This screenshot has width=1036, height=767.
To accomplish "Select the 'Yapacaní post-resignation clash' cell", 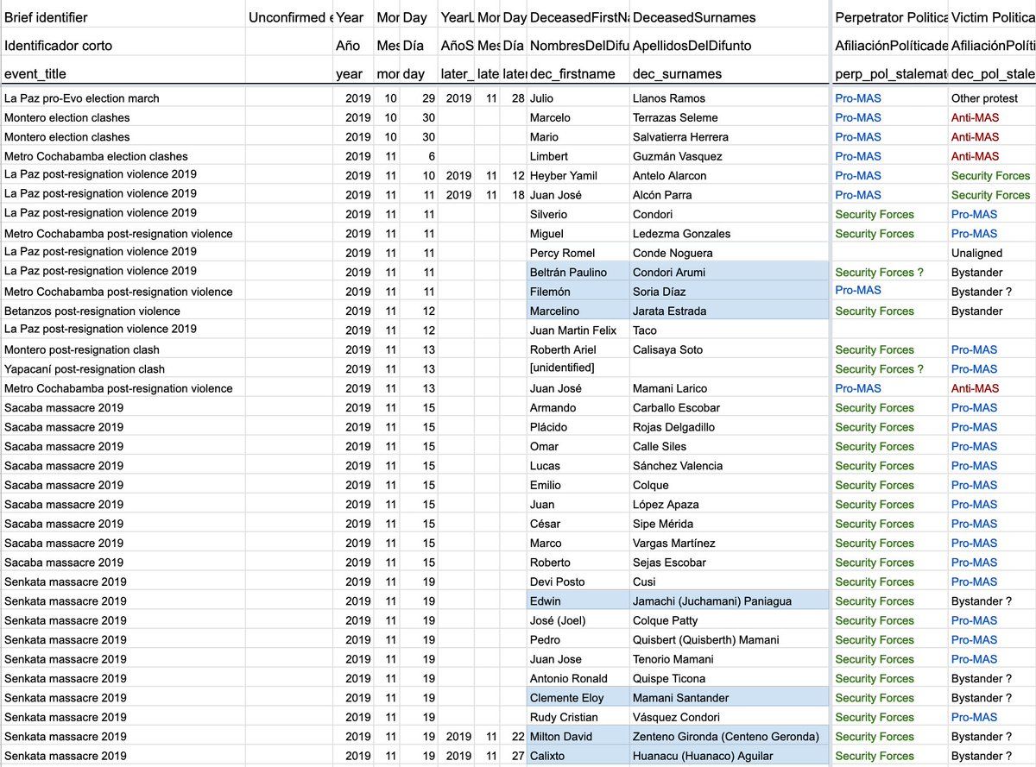I will 85,368.
